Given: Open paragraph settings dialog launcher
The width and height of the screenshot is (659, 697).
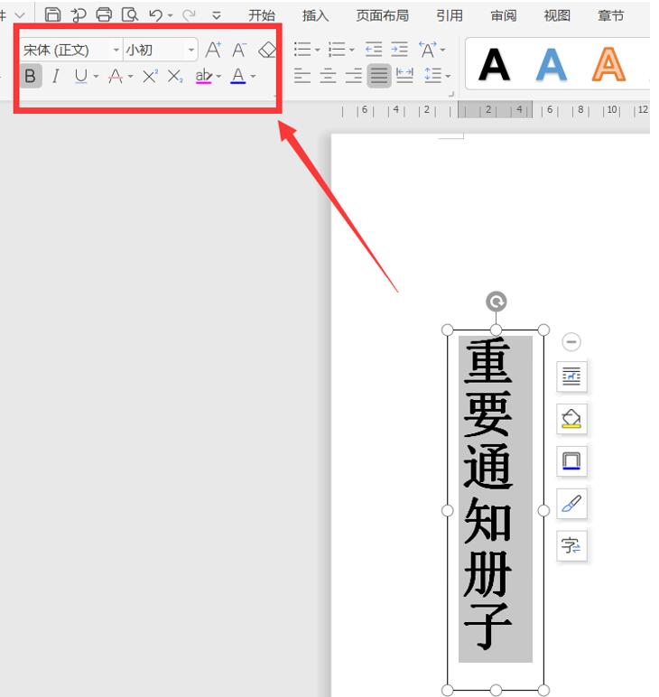Looking at the screenshot, I should 451,94.
